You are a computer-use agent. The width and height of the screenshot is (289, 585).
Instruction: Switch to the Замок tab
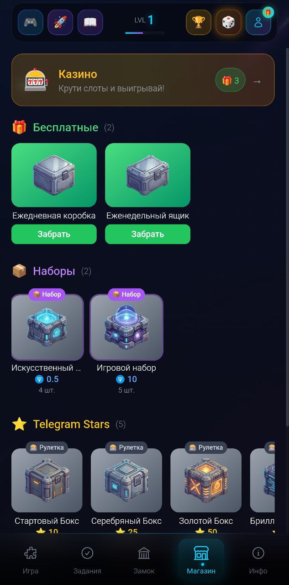click(144, 560)
